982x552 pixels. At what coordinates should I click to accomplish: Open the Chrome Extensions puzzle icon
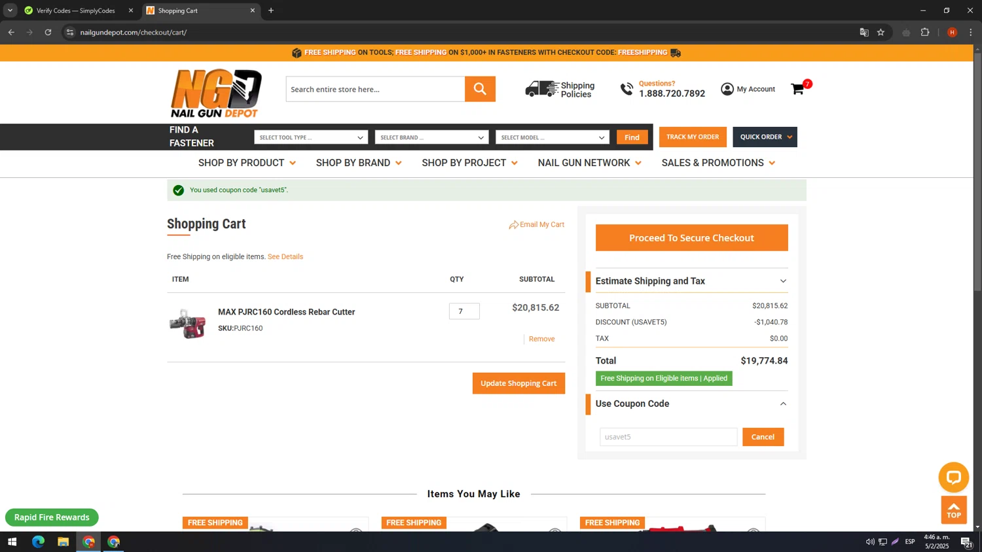tap(925, 32)
